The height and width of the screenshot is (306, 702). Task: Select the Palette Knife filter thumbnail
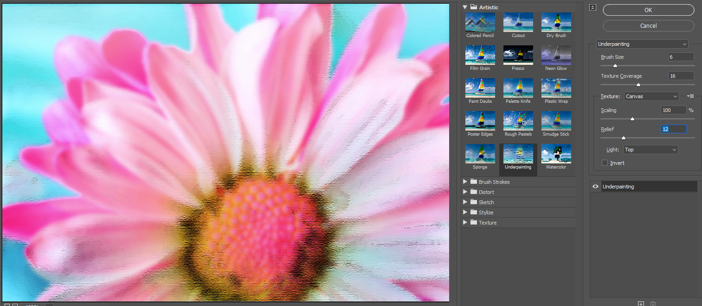(x=518, y=88)
